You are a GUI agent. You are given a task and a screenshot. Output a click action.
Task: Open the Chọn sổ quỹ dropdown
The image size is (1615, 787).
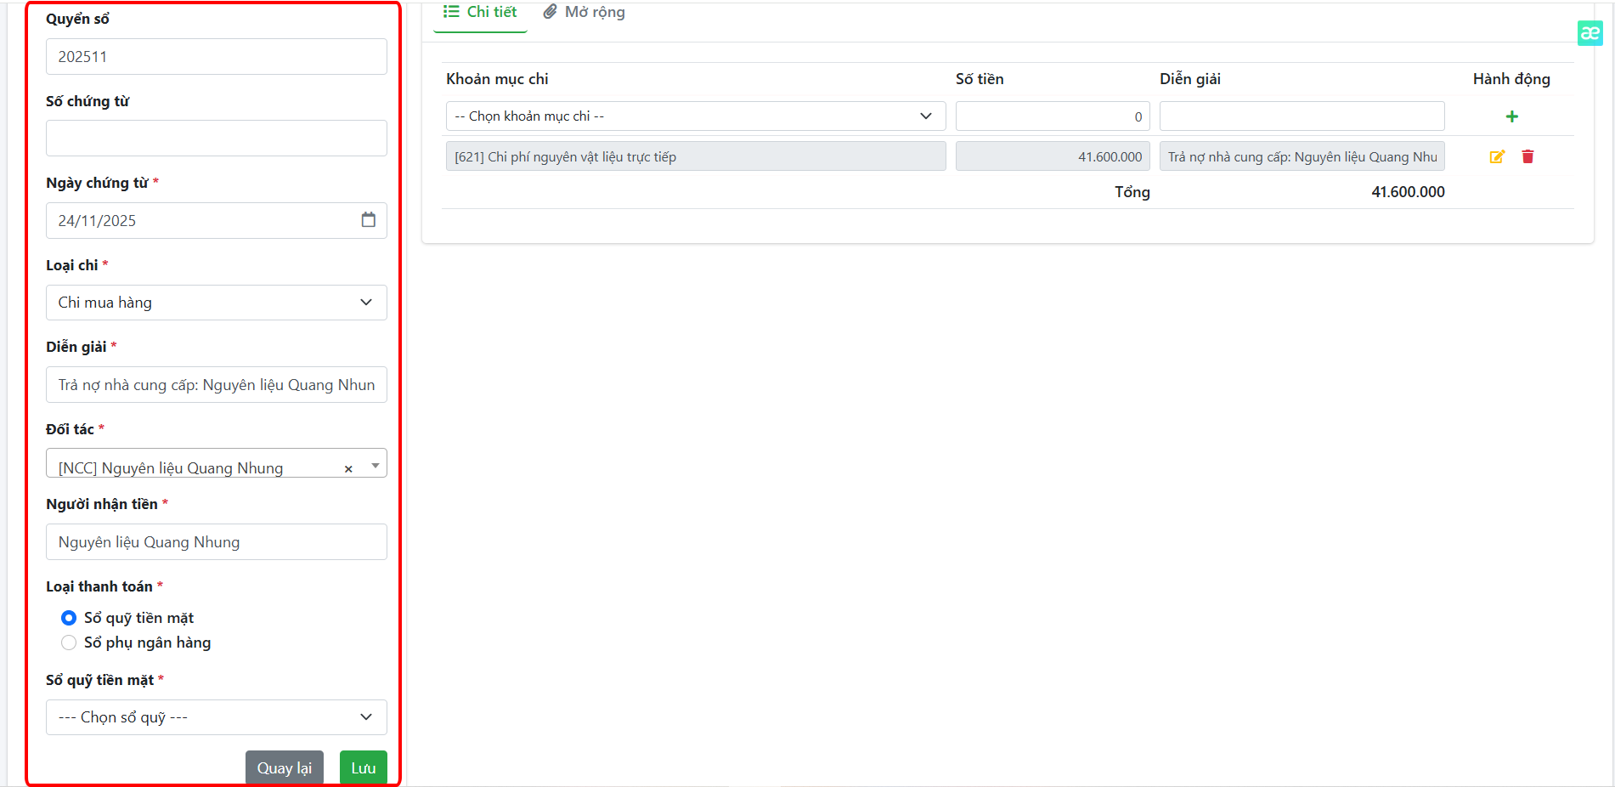216,717
